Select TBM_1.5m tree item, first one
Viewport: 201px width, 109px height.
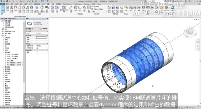(x=13, y=54)
